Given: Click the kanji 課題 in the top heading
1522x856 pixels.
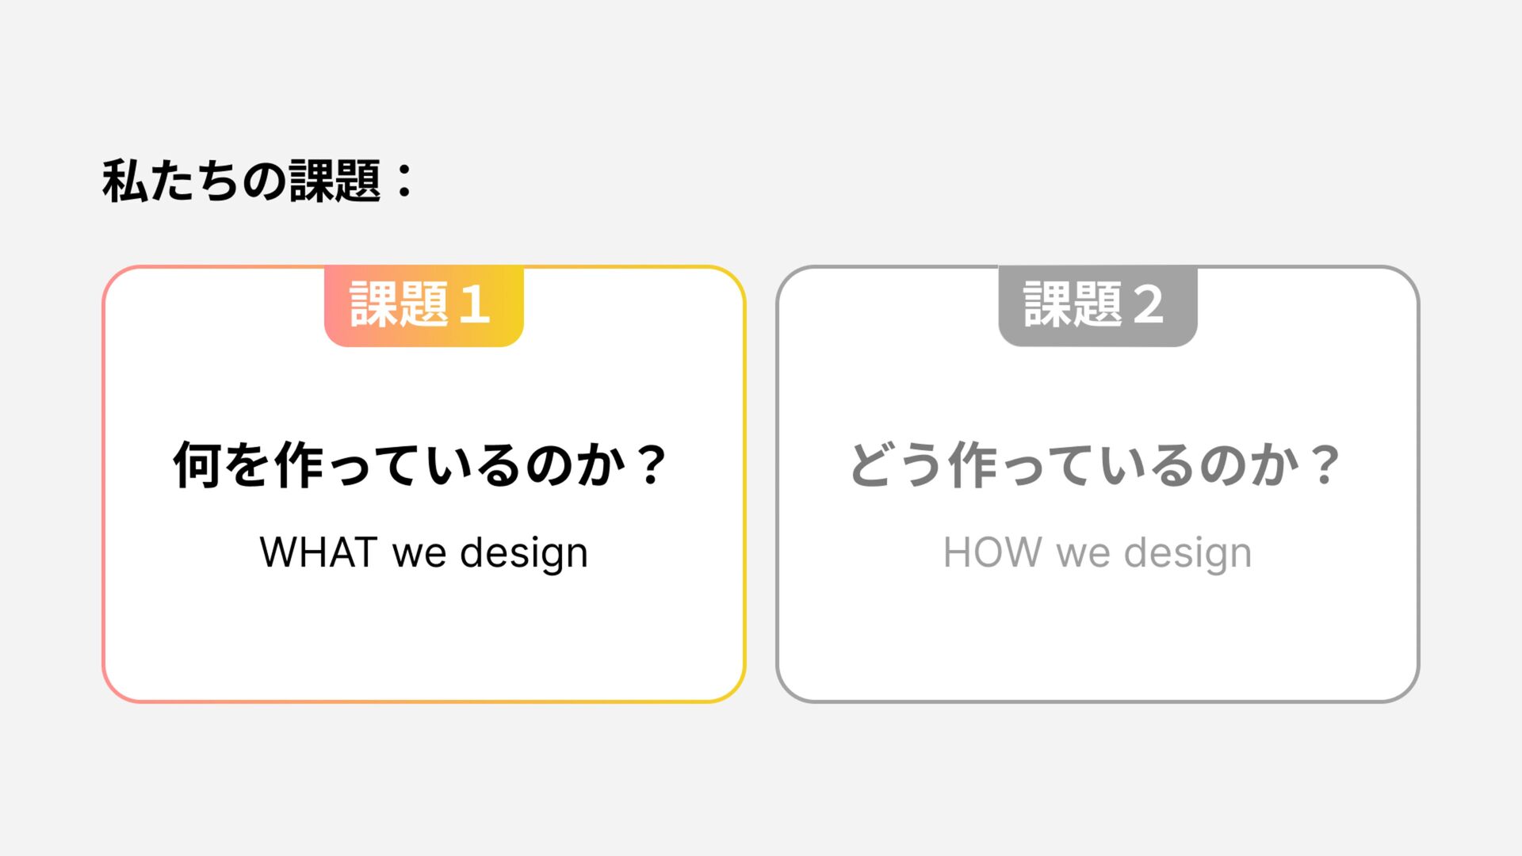Looking at the screenshot, I should [335, 181].
